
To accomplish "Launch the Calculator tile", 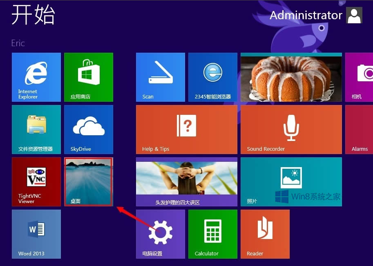I will [x=213, y=234].
